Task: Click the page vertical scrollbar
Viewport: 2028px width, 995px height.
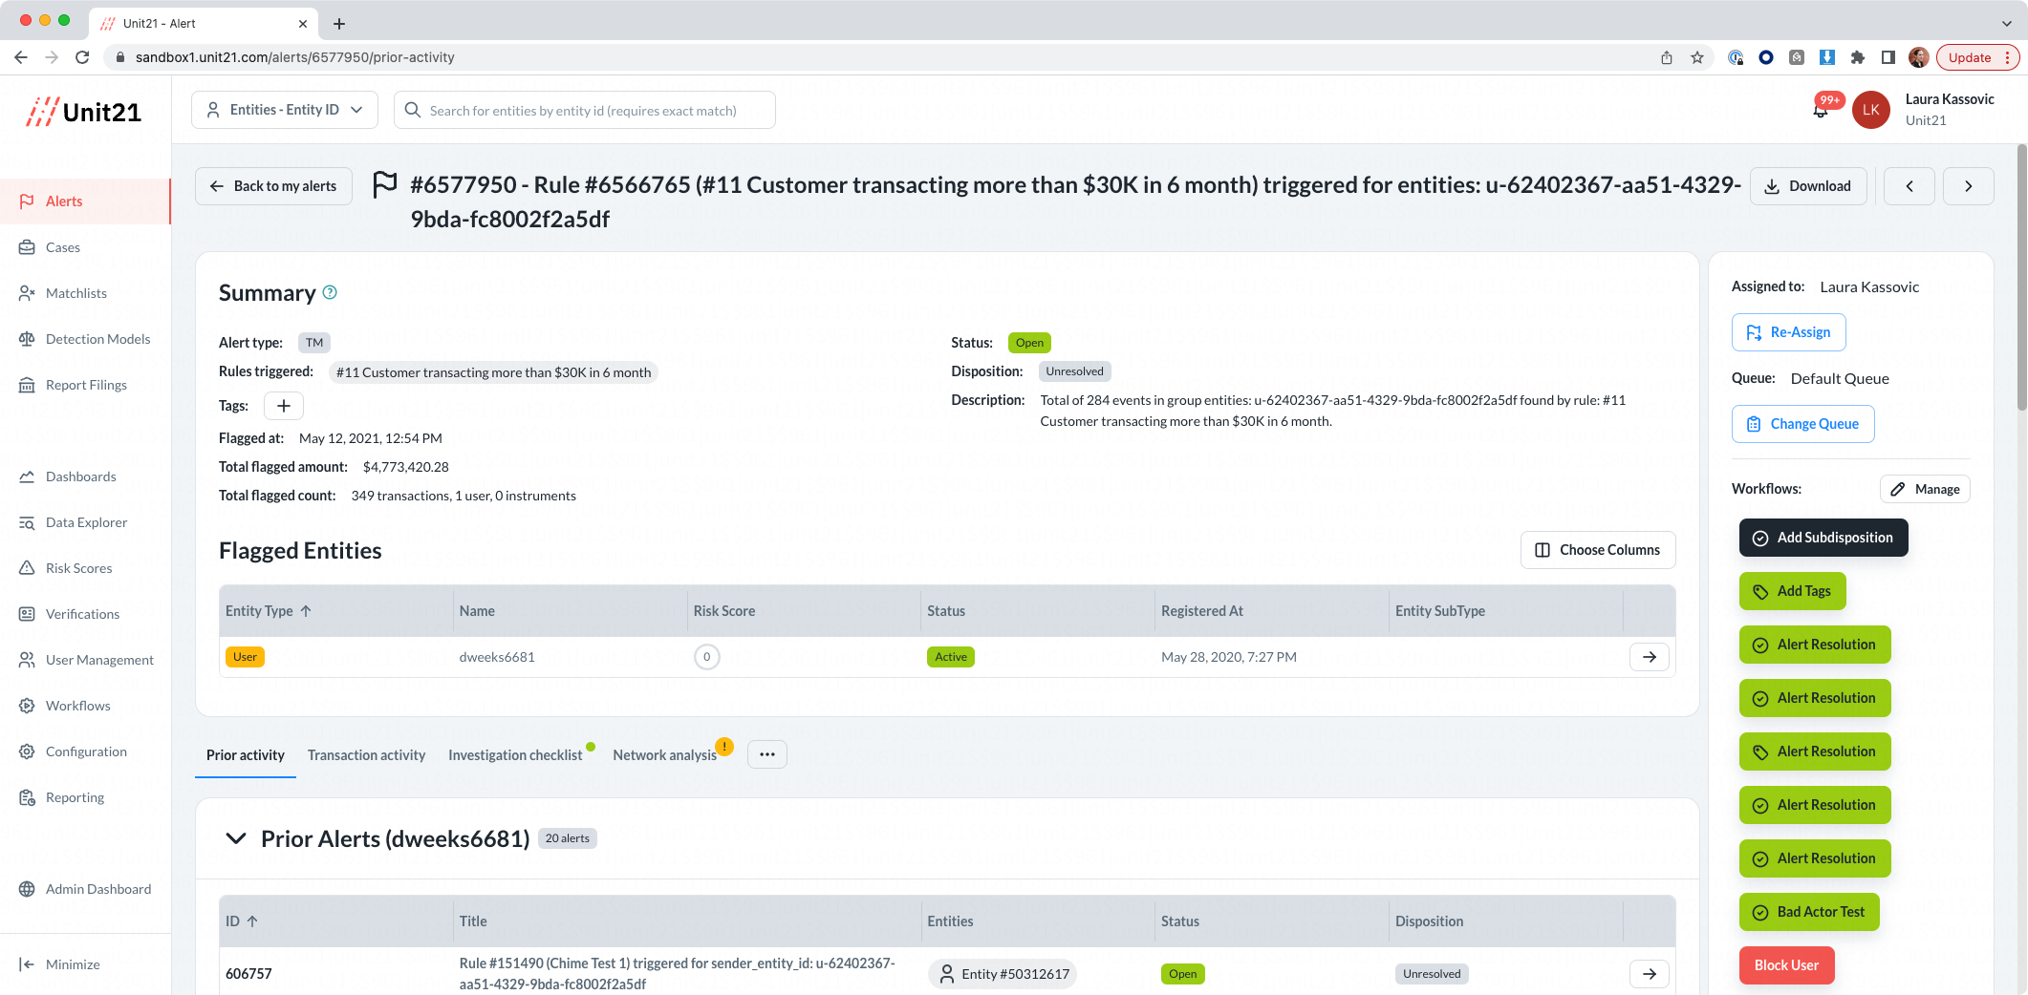Action: [x=2022, y=277]
